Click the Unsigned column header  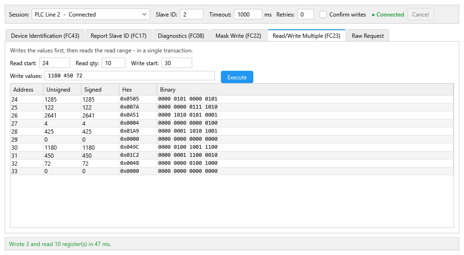point(62,89)
